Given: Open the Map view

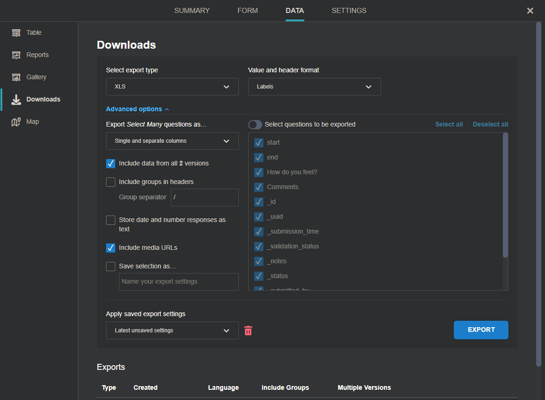Looking at the screenshot, I should pyautogui.click(x=32, y=121).
